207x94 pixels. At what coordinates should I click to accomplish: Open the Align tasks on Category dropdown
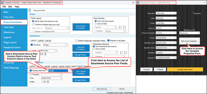[68, 28]
